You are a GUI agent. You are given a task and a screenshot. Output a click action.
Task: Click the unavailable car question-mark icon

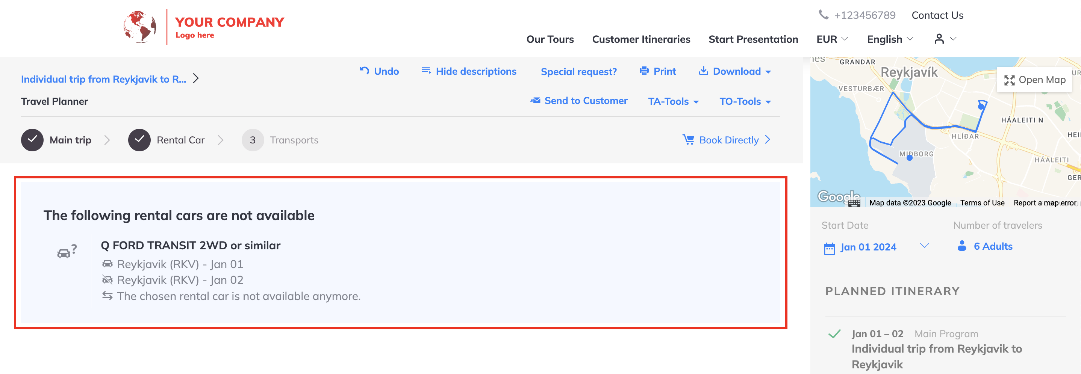tap(67, 251)
